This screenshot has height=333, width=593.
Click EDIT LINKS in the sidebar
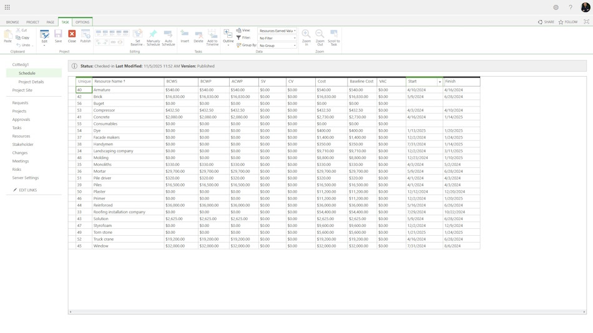coord(25,190)
